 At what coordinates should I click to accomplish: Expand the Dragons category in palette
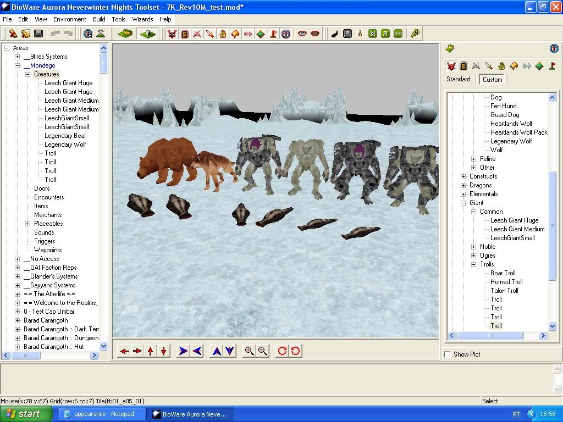click(x=463, y=185)
